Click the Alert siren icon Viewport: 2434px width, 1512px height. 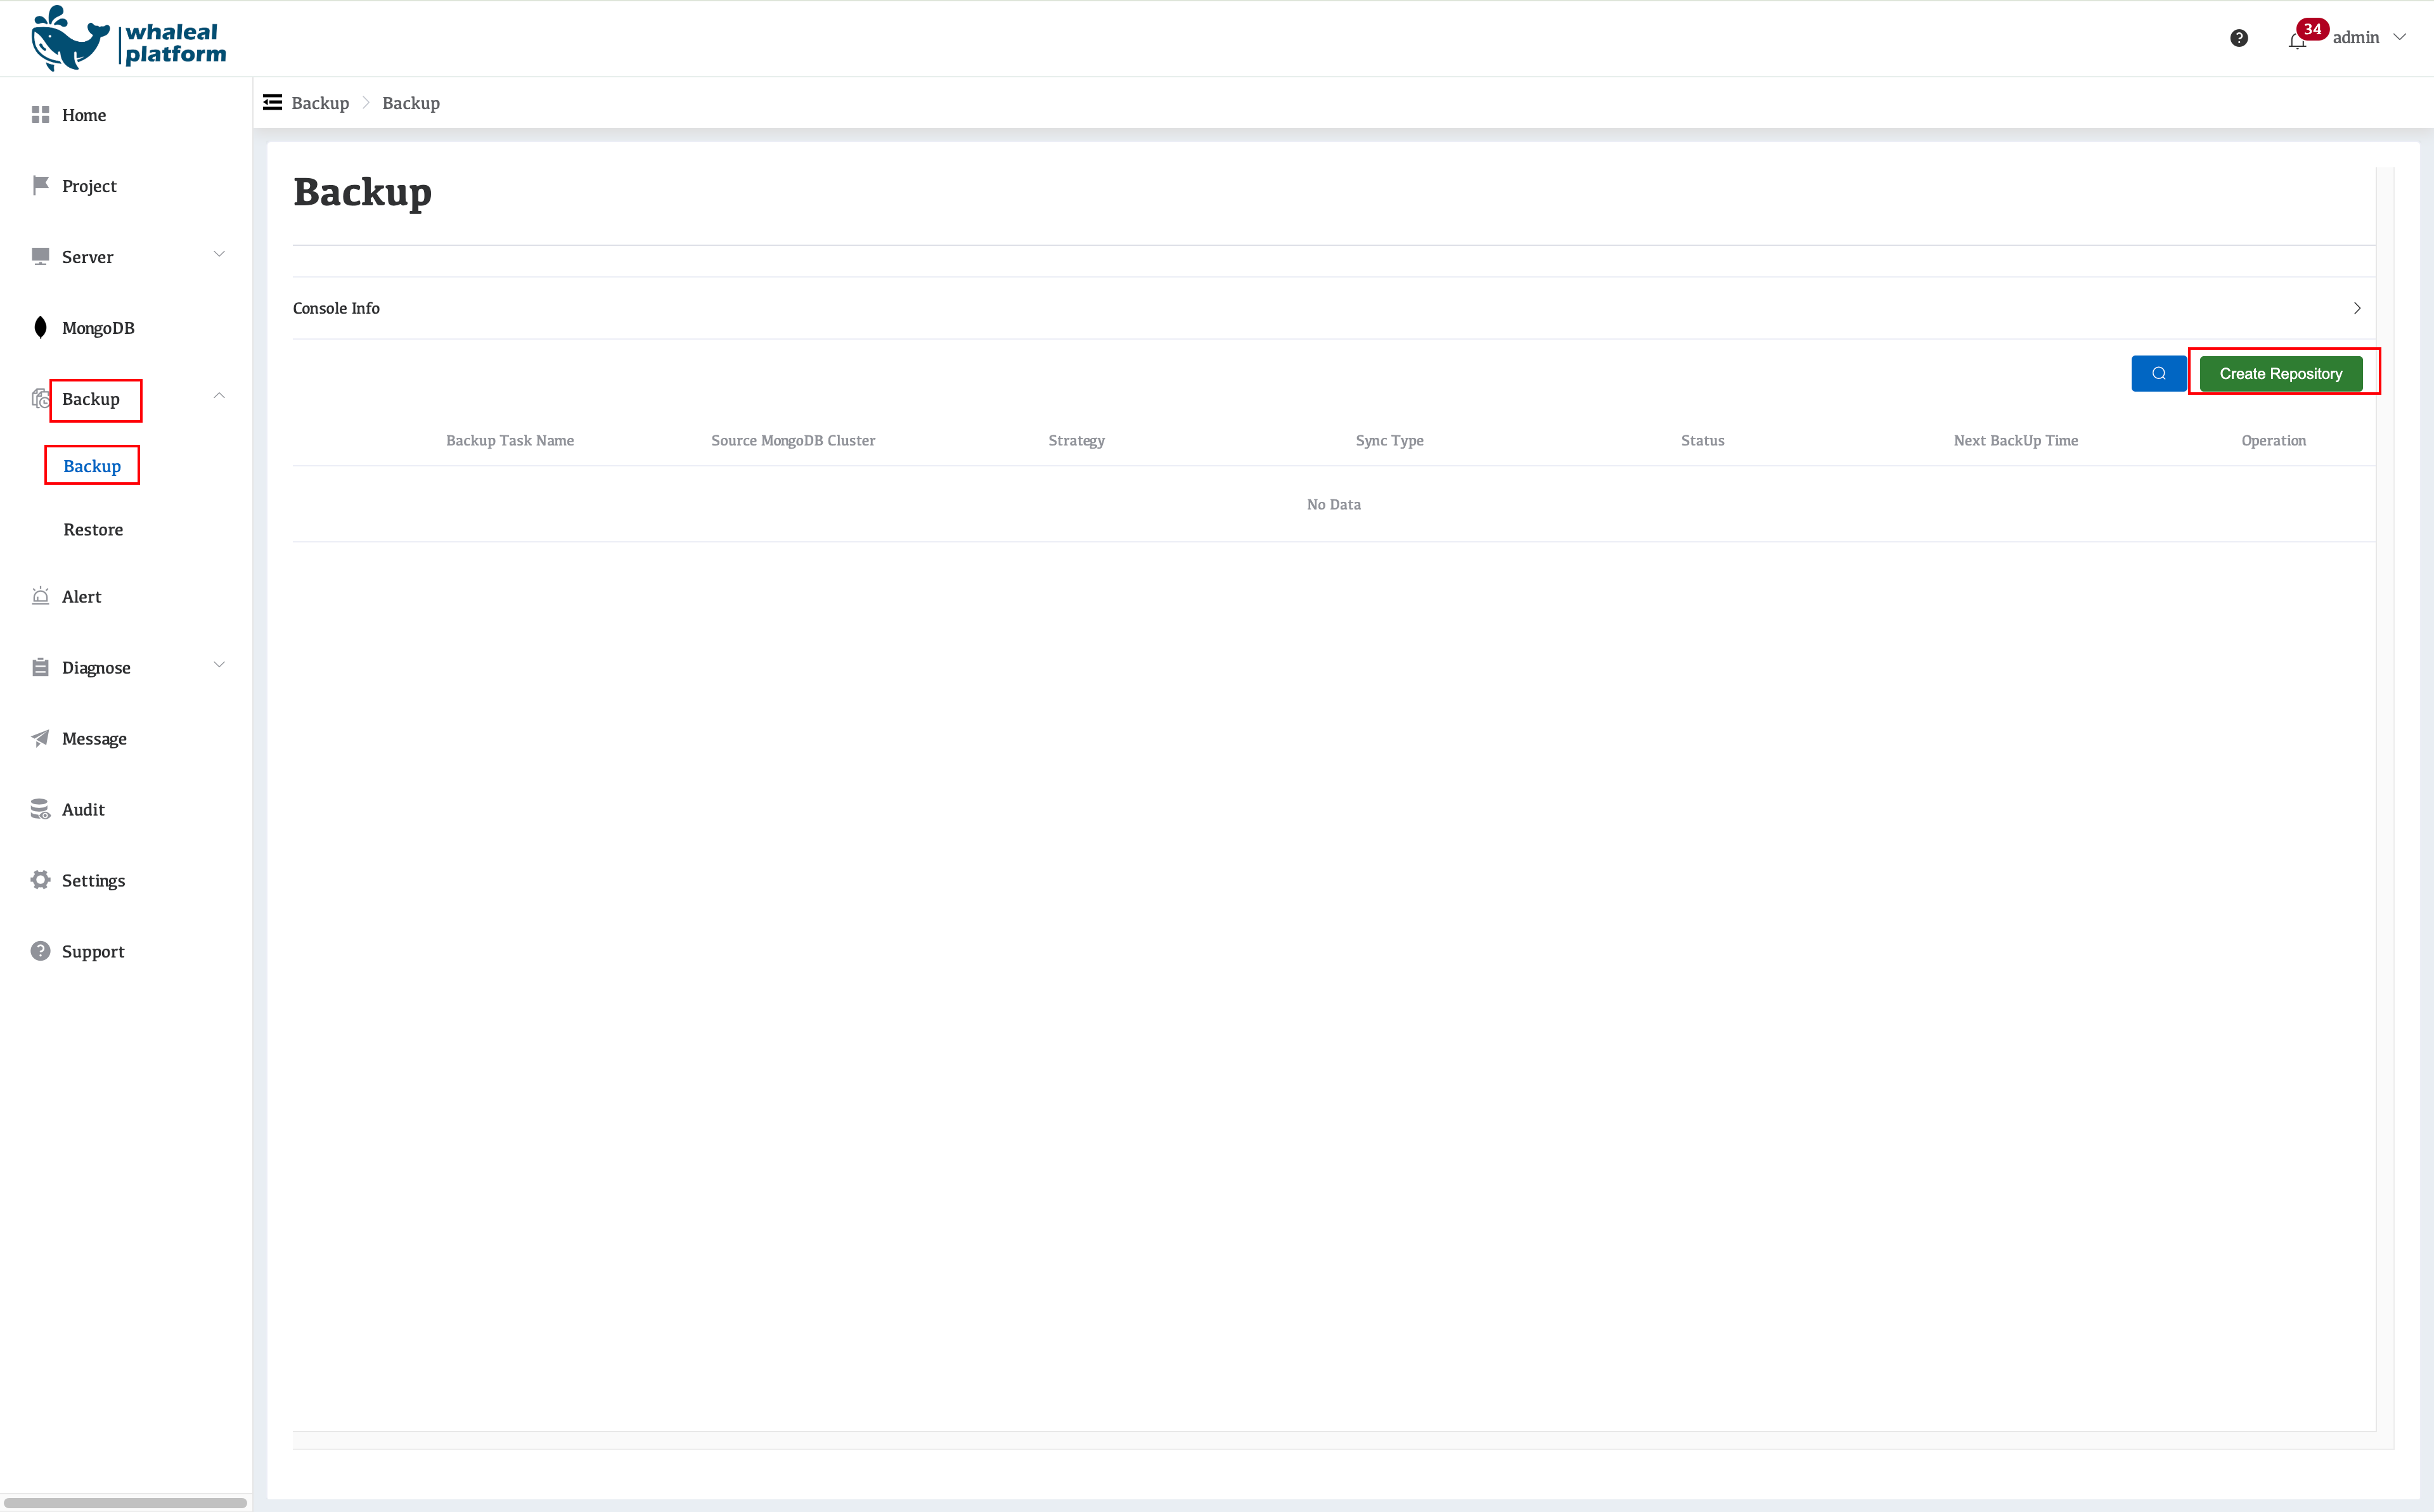pos(40,596)
